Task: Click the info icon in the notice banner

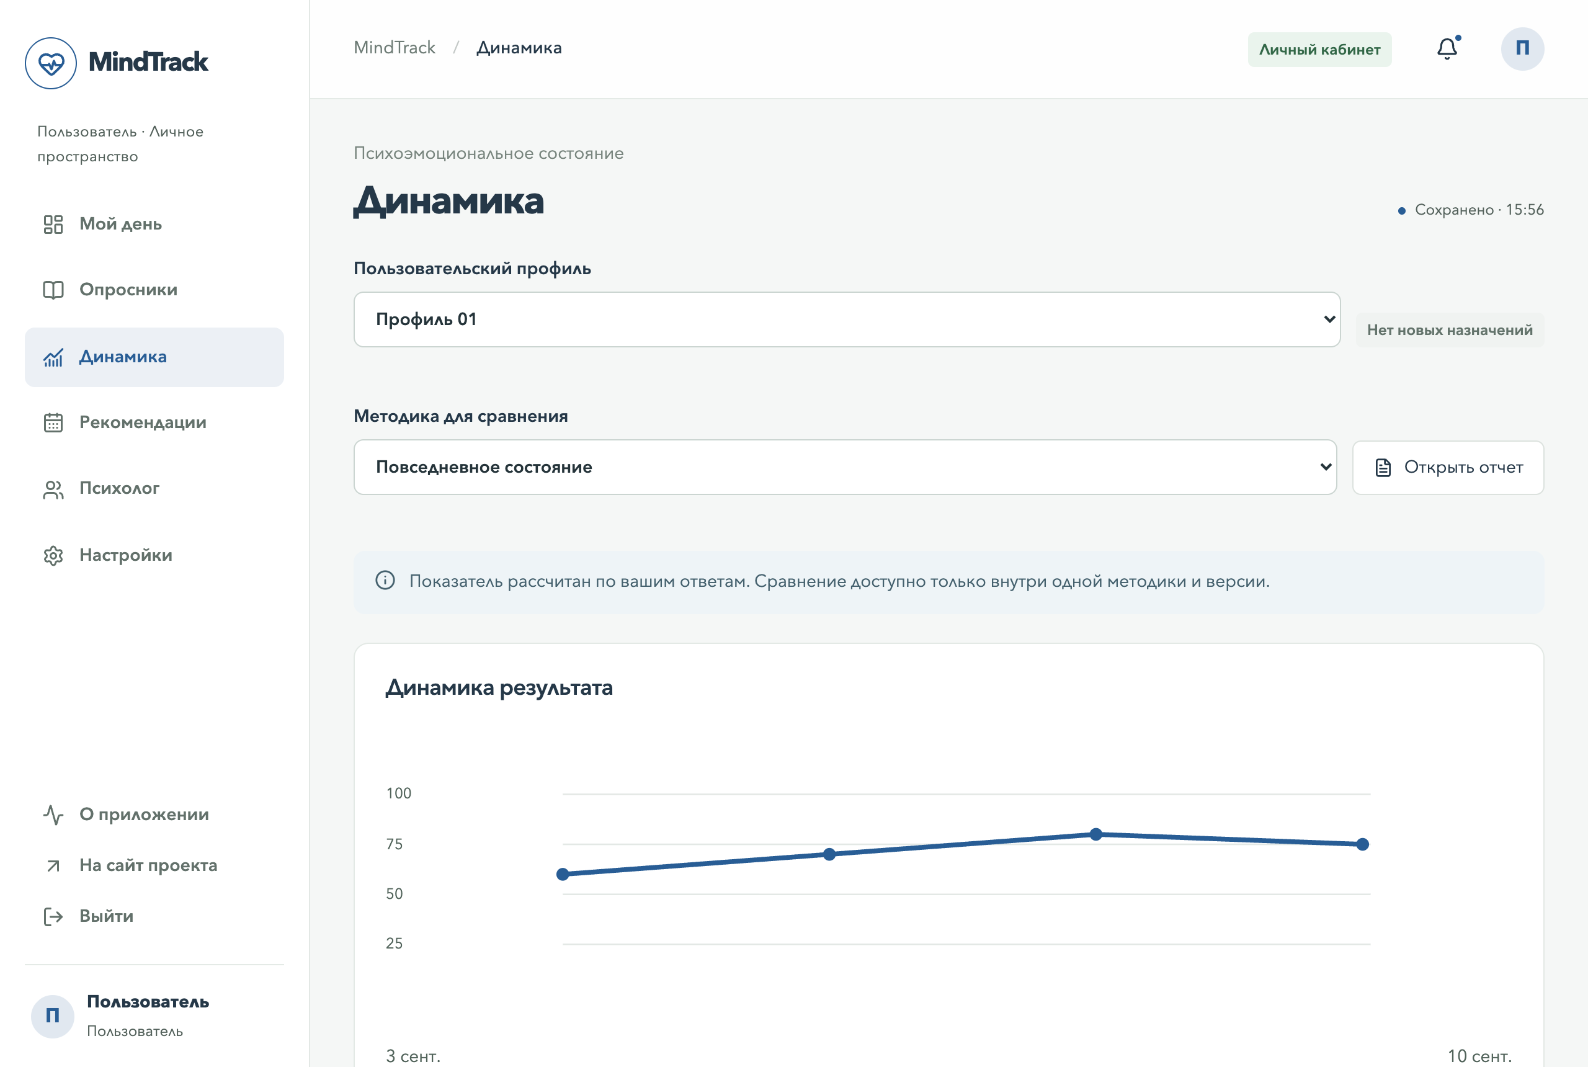Action: click(x=385, y=581)
